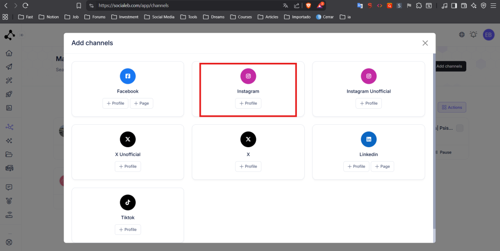The height and width of the screenshot is (251, 500).
Task: Add a Facebook Page channel
Action: 142,103
